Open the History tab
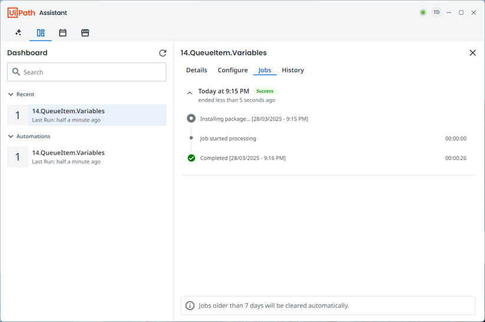Image resolution: width=485 pixels, height=322 pixels. (x=293, y=70)
